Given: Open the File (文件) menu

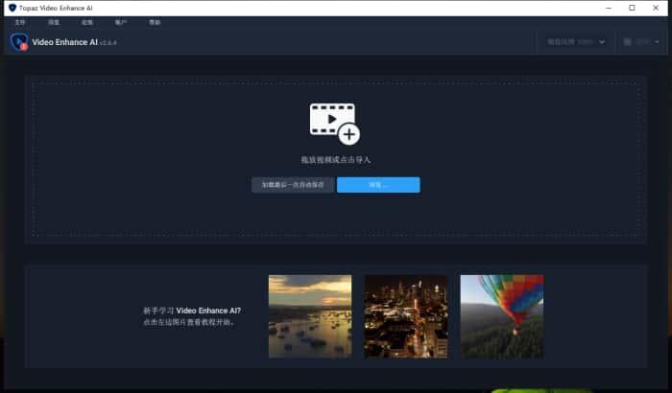Looking at the screenshot, I should pos(20,22).
